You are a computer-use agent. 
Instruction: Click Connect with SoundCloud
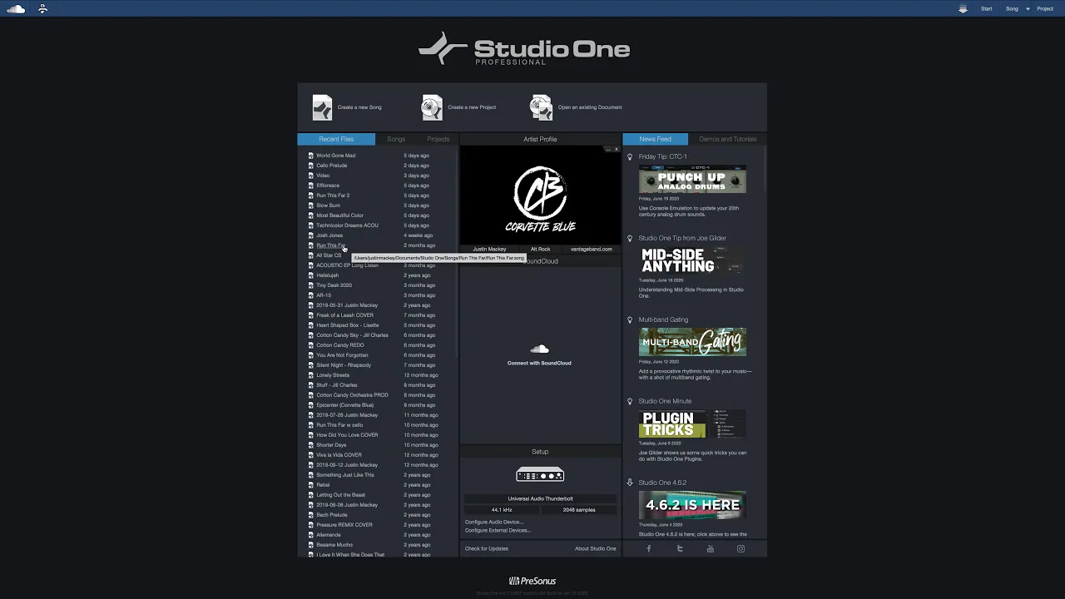(539, 364)
